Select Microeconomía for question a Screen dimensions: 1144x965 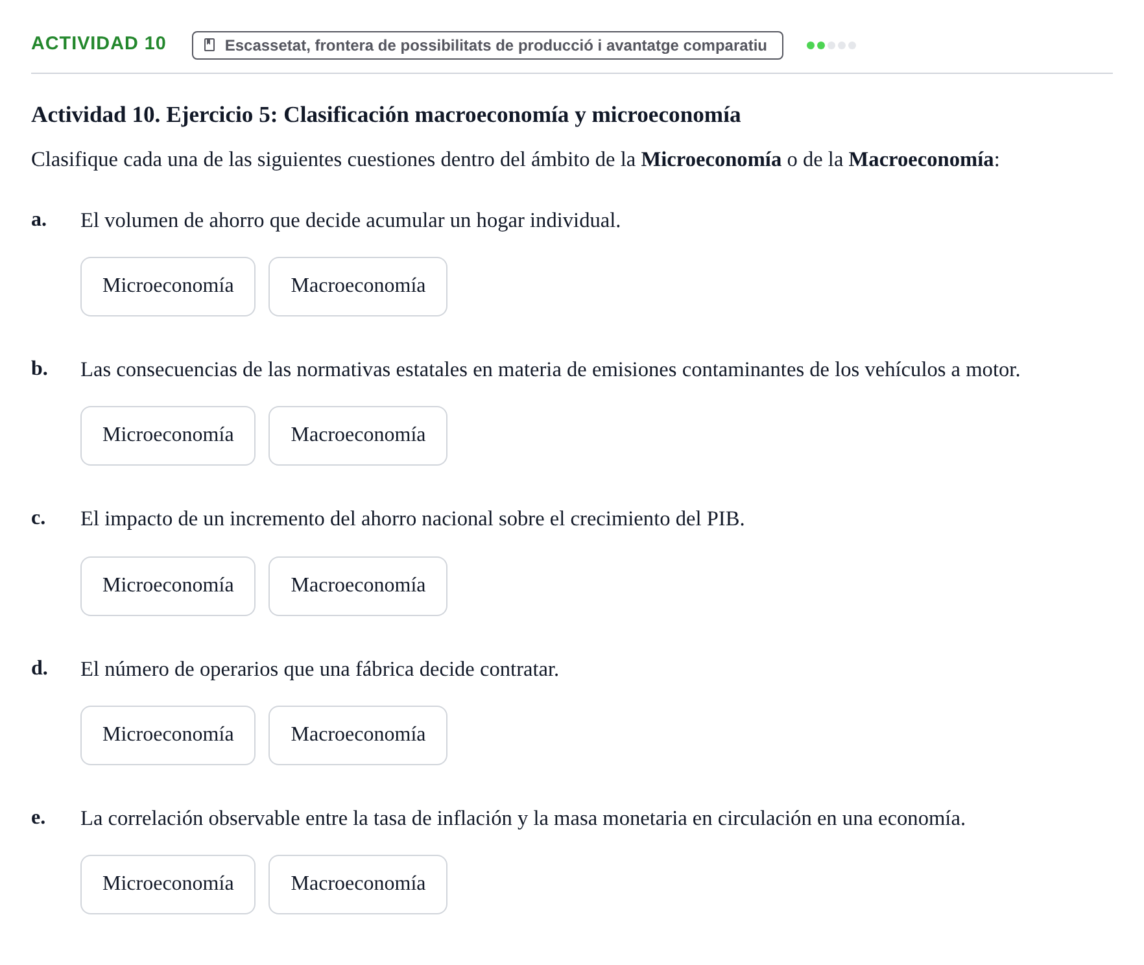click(x=168, y=287)
